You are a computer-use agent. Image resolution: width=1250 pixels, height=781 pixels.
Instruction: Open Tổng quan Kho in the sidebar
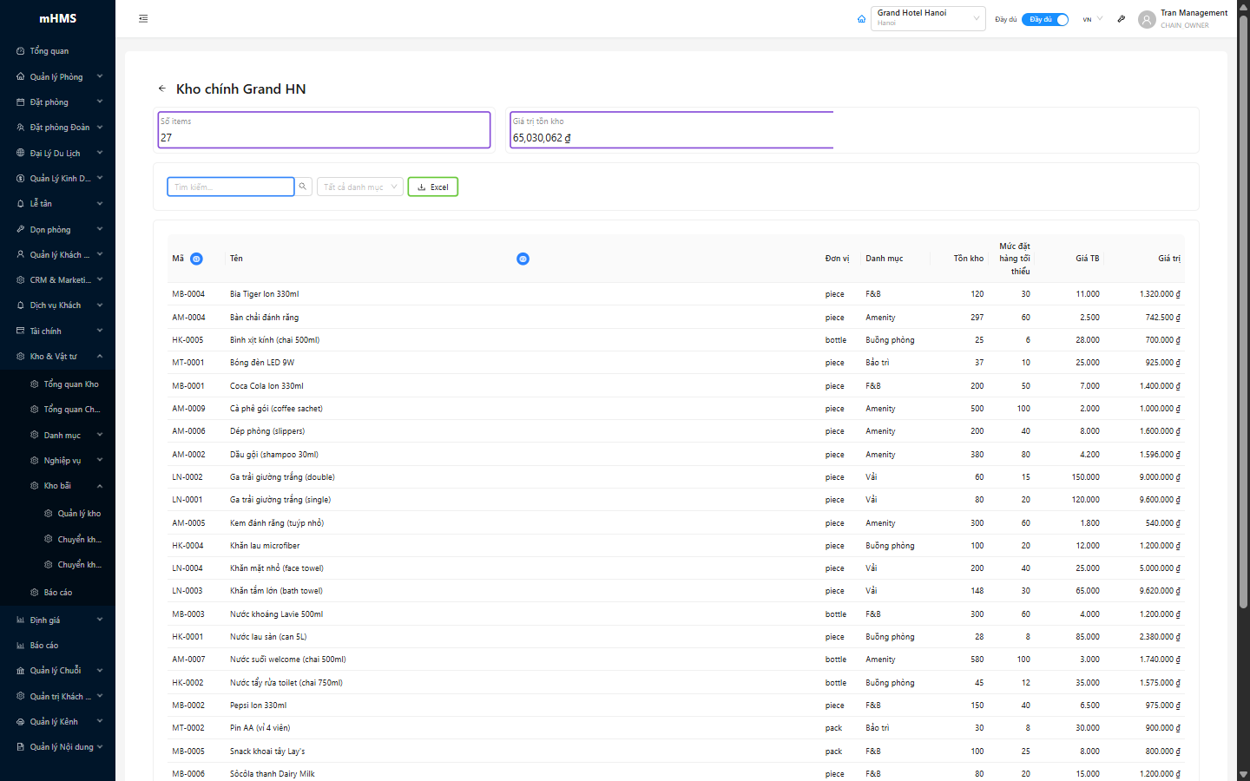(x=71, y=384)
